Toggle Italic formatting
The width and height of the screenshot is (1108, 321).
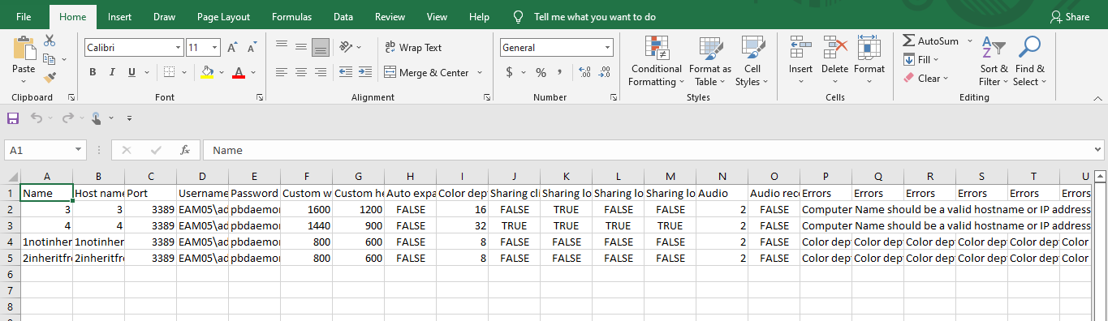pos(112,72)
